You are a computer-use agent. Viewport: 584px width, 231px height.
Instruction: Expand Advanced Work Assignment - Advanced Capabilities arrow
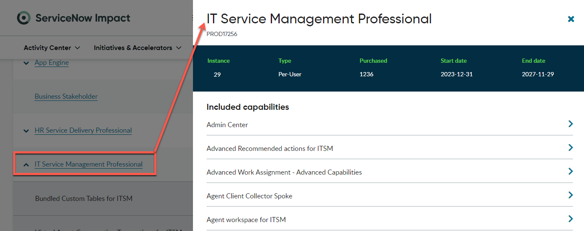point(570,171)
